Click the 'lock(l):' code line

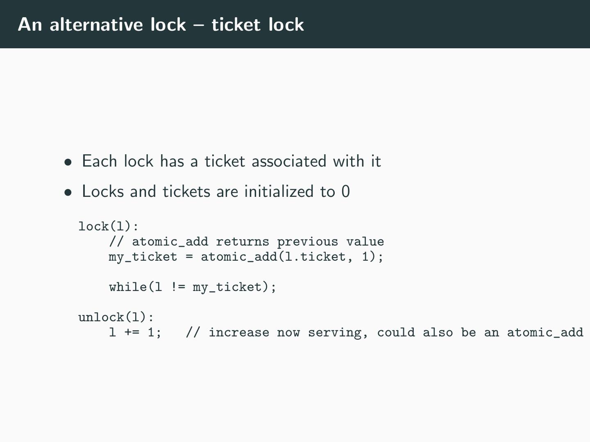(109, 226)
